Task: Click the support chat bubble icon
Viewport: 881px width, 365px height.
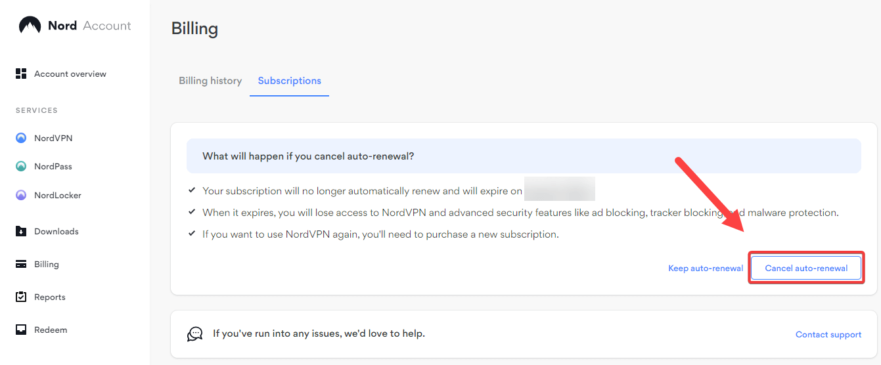Action: pos(195,334)
